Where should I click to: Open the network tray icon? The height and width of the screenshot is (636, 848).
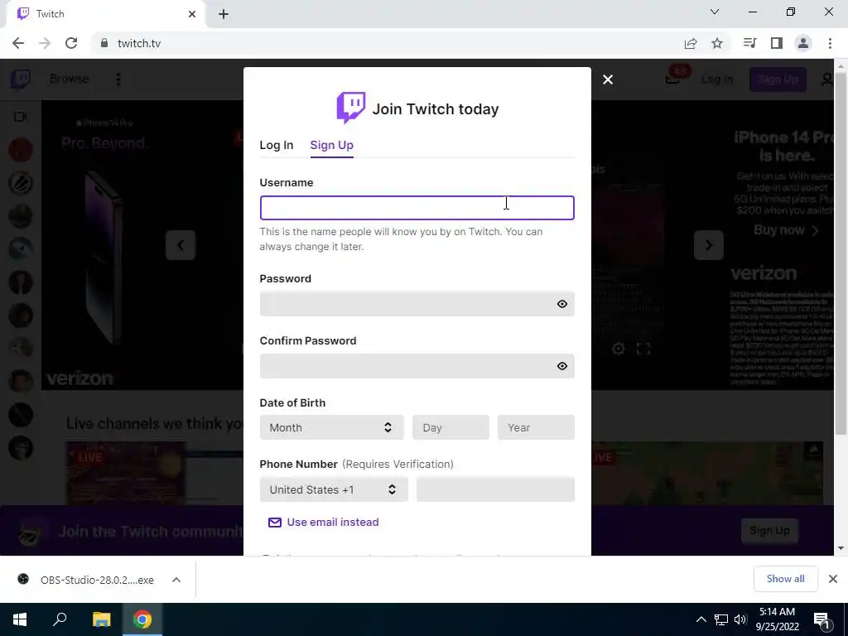(x=721, y=619)
